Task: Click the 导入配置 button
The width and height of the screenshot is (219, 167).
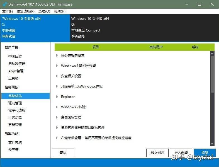Action: (181, 153)
